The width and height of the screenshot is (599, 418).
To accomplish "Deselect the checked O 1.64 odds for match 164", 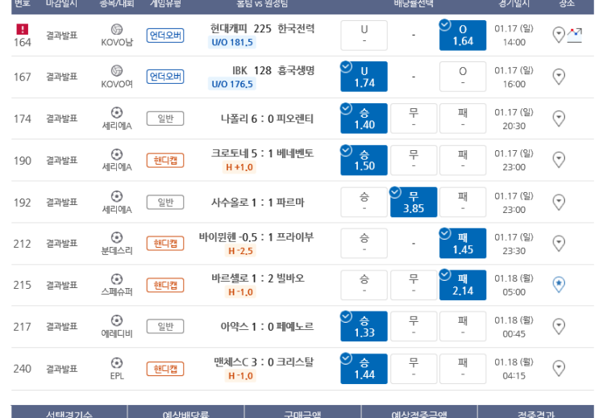I will point(463,36).
